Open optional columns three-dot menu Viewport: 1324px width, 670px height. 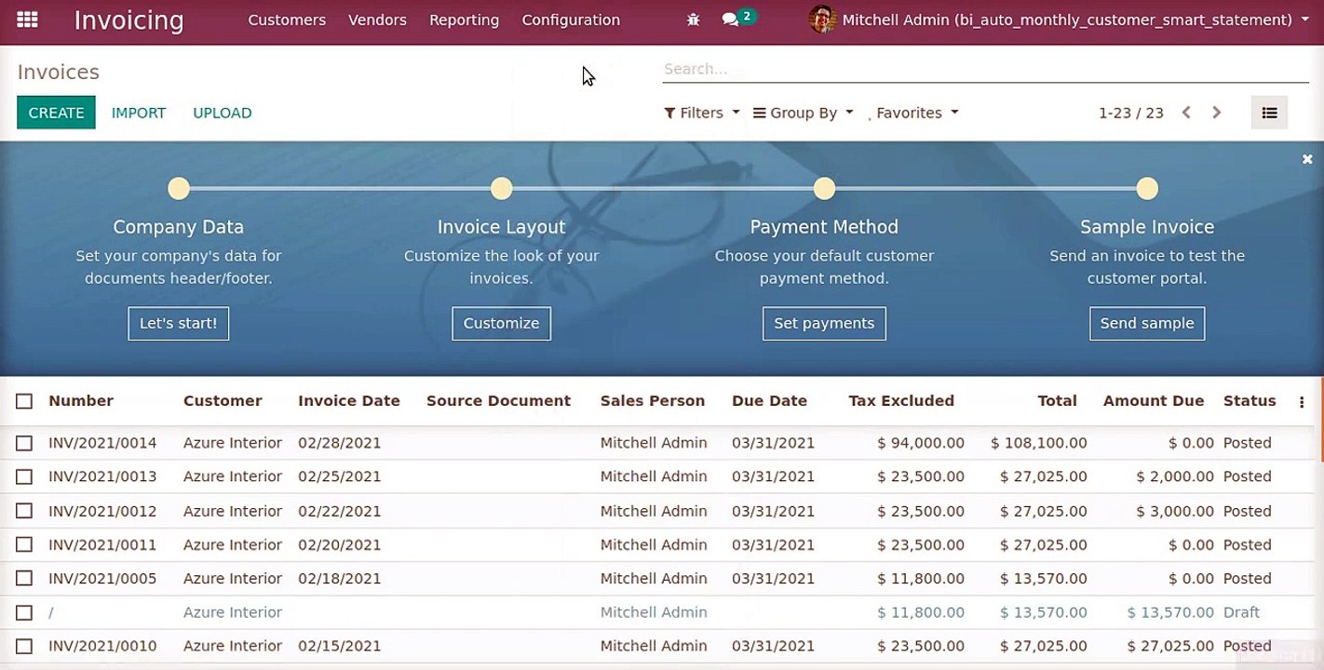click(x=1302, y=402)
